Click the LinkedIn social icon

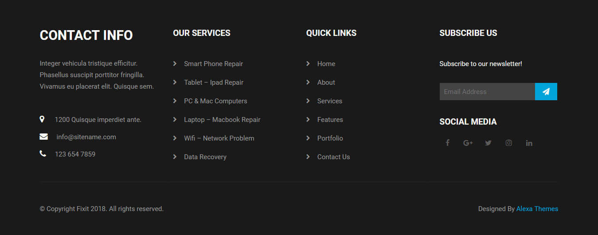[x=529, y=143]
